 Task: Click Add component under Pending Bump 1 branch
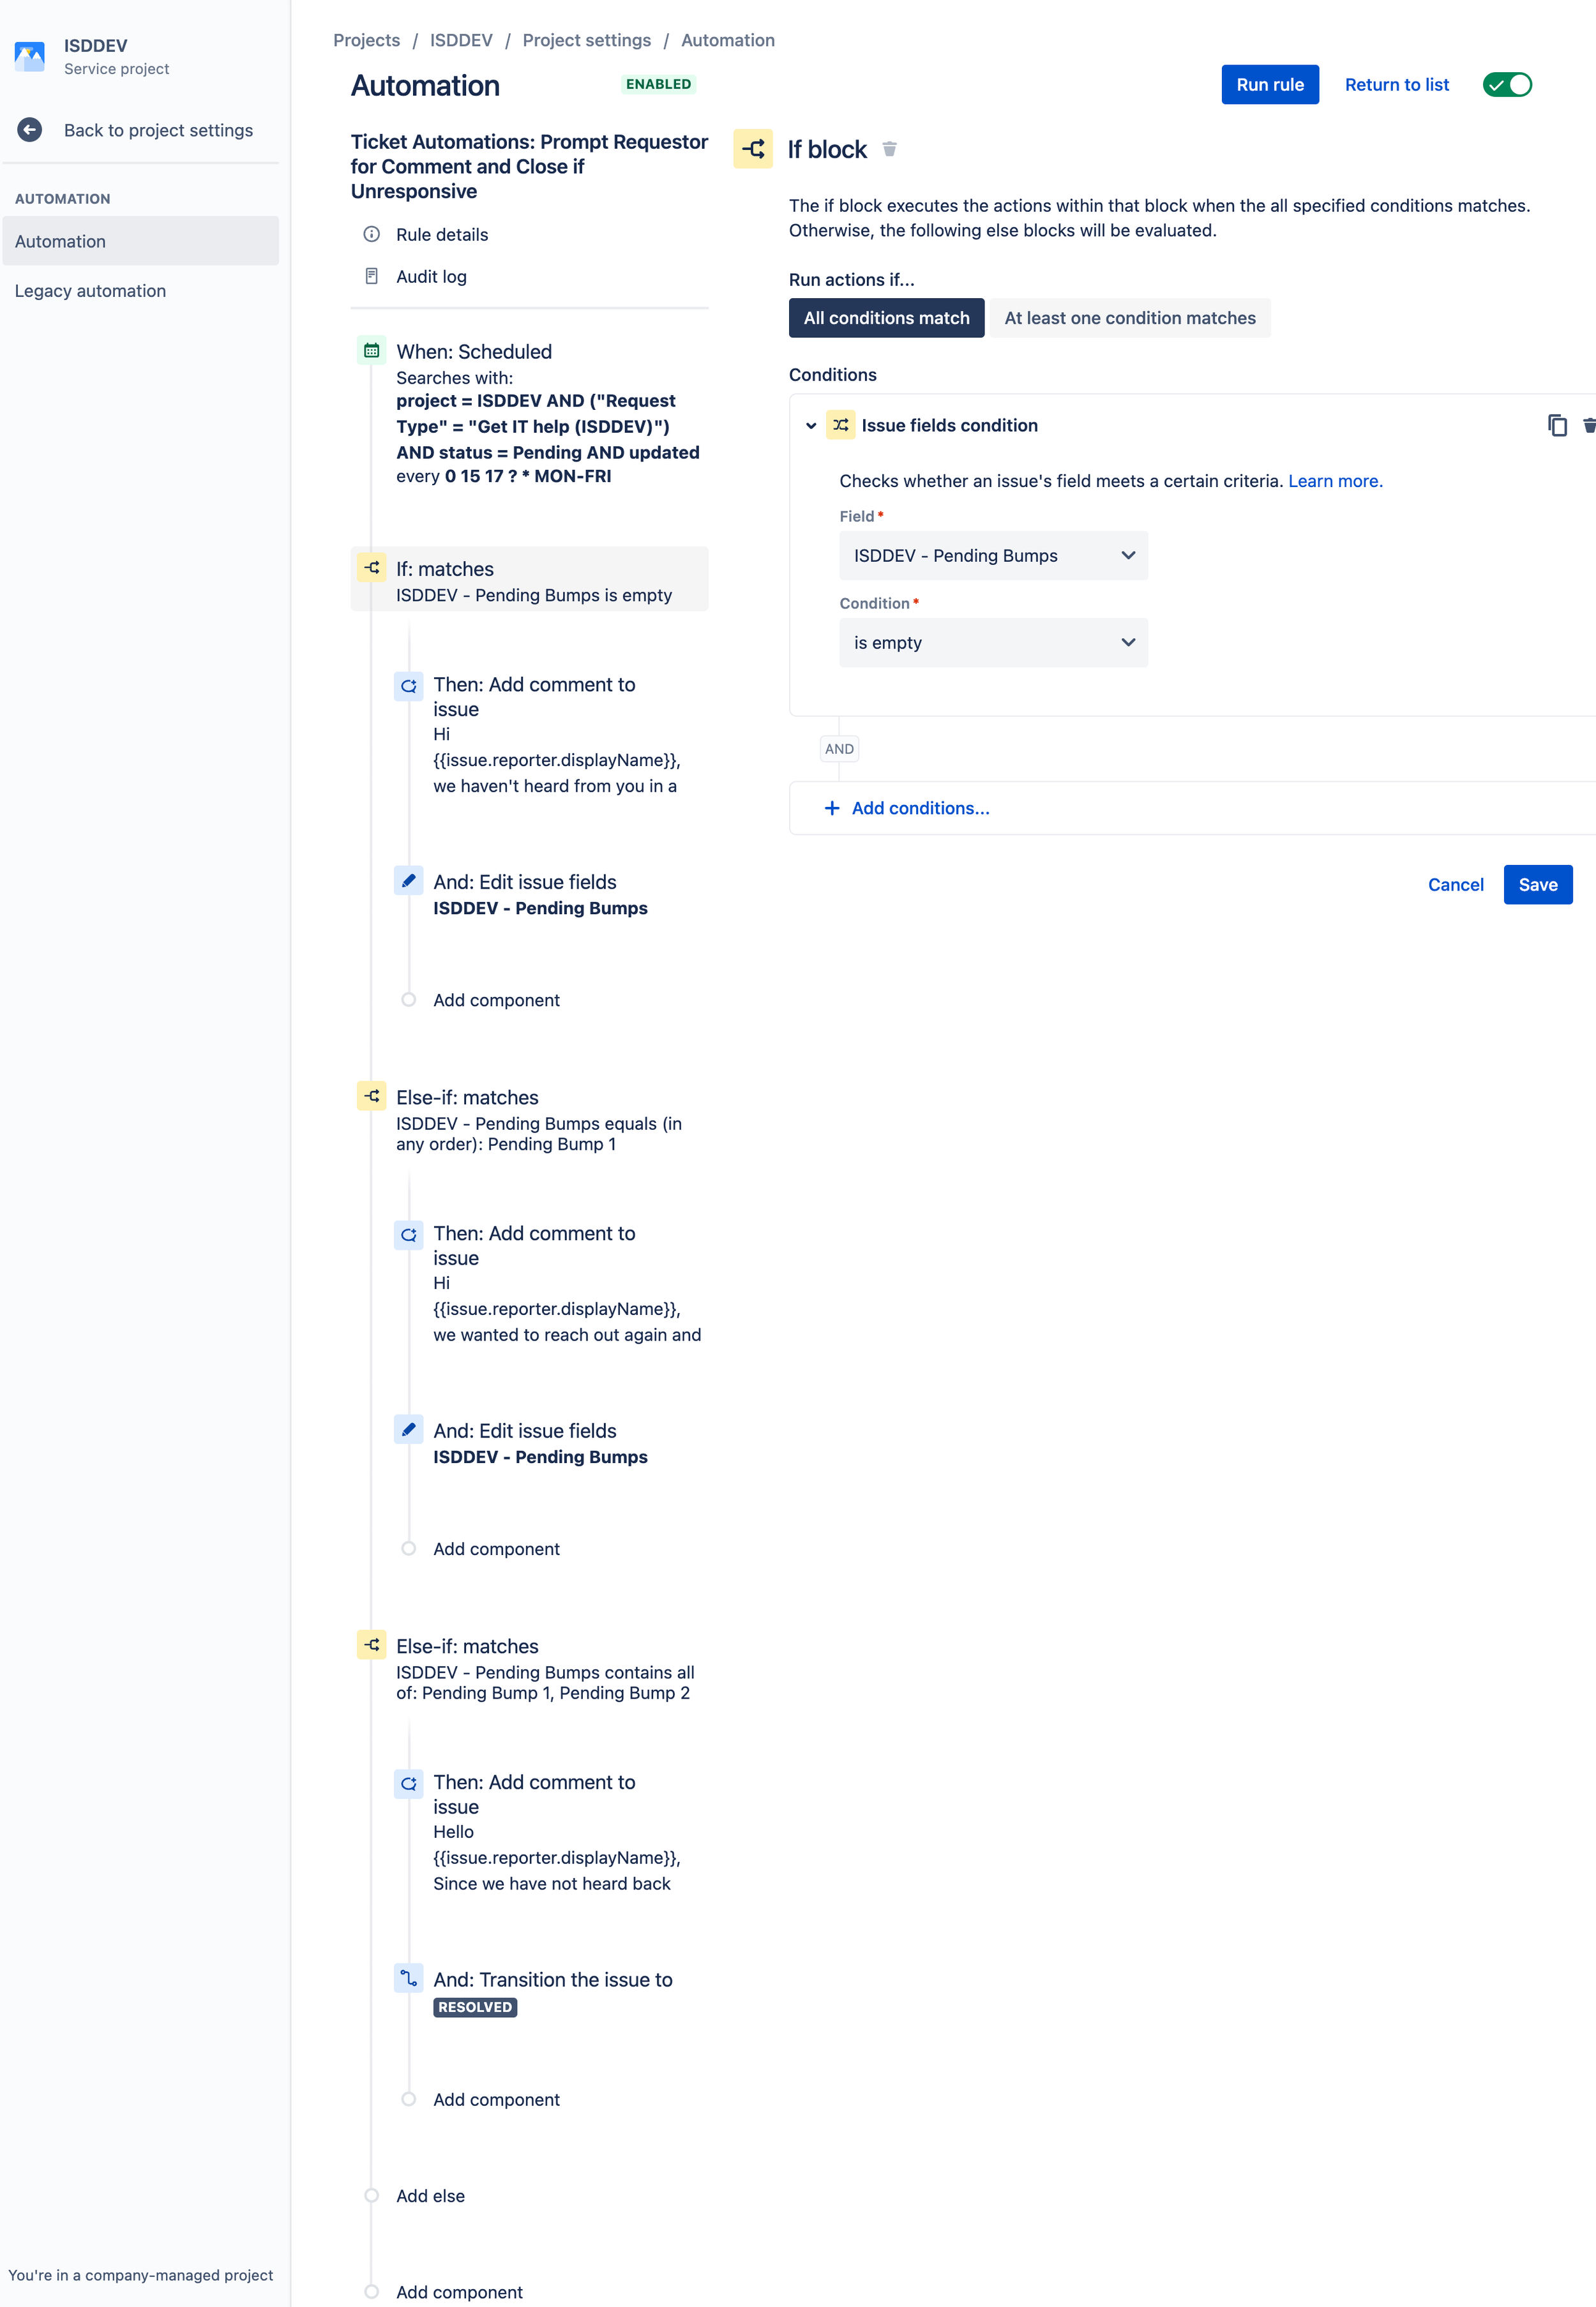tap(496, 1549)
